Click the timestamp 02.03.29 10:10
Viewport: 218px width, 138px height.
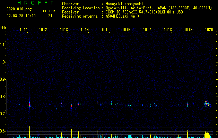(x=21, y=16)
